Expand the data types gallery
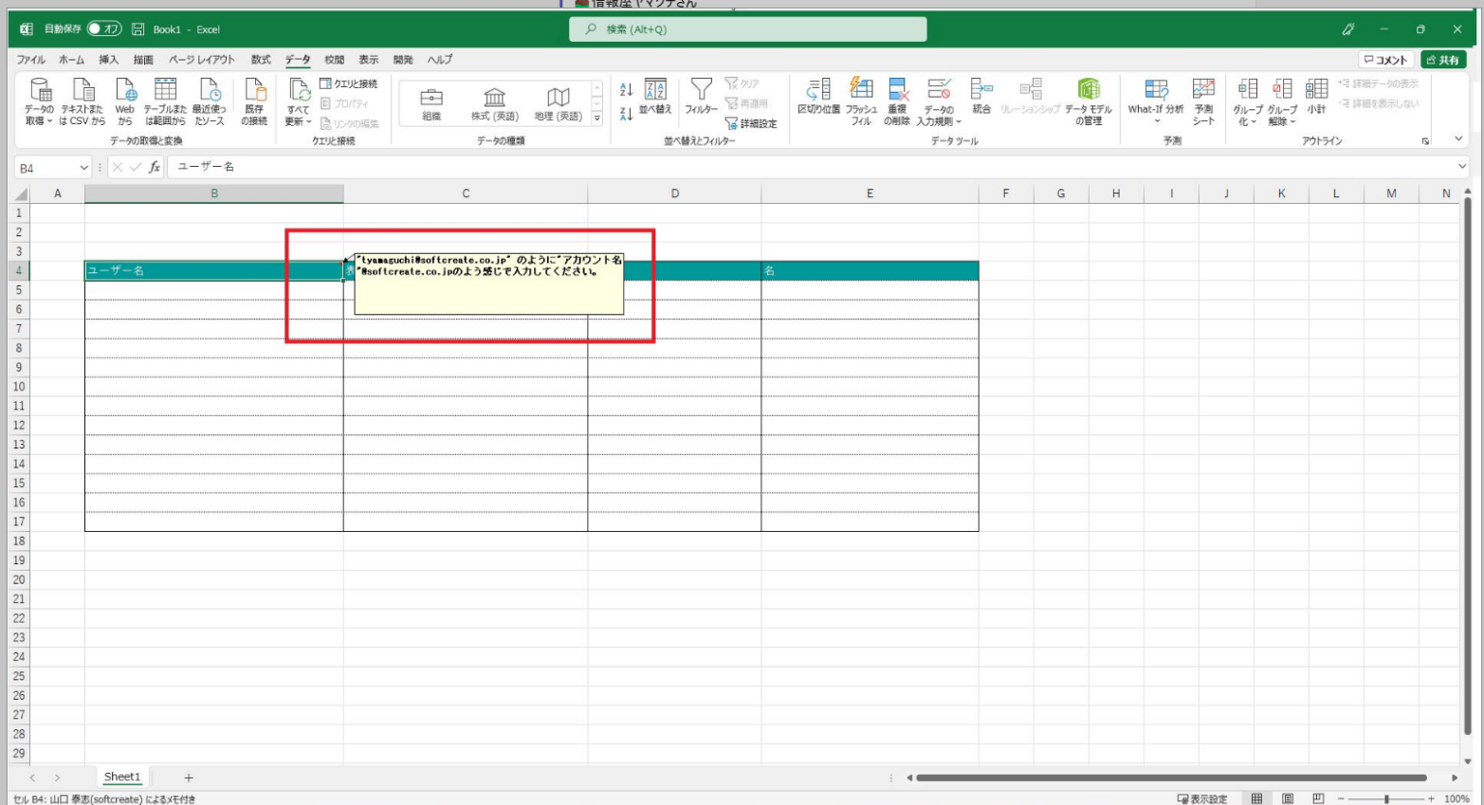1484x805 pixels. [x=597, y=119]
